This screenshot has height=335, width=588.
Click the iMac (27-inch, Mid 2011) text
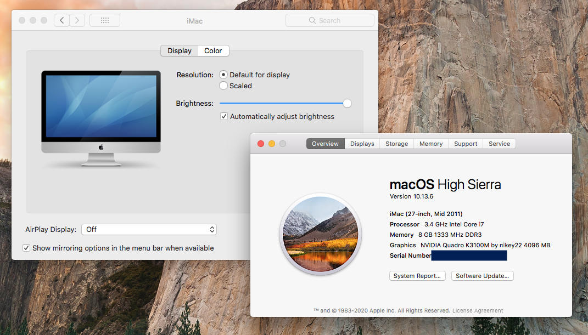pyautogui.click(x=426, y=214)
